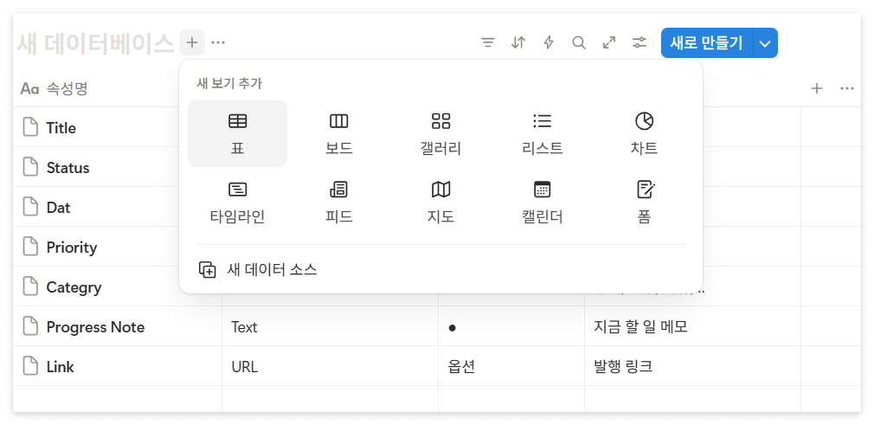874x425 pixels.
Task: Open the sort arrows icon
Action: click(518, 42)
